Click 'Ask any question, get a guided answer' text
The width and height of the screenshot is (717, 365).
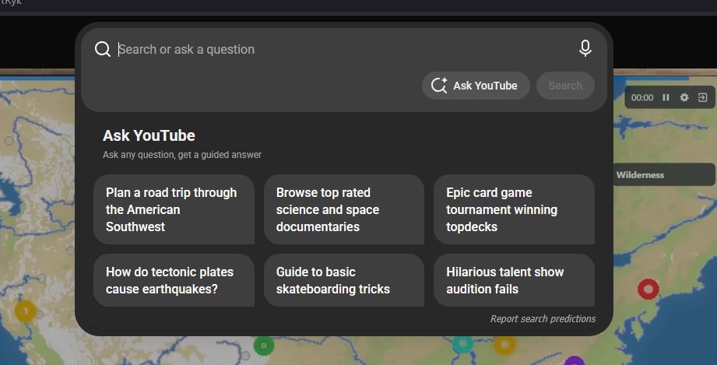182,155
